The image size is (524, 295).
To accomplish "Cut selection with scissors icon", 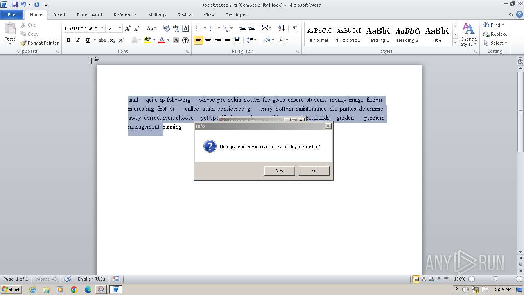I will point(28,25).
